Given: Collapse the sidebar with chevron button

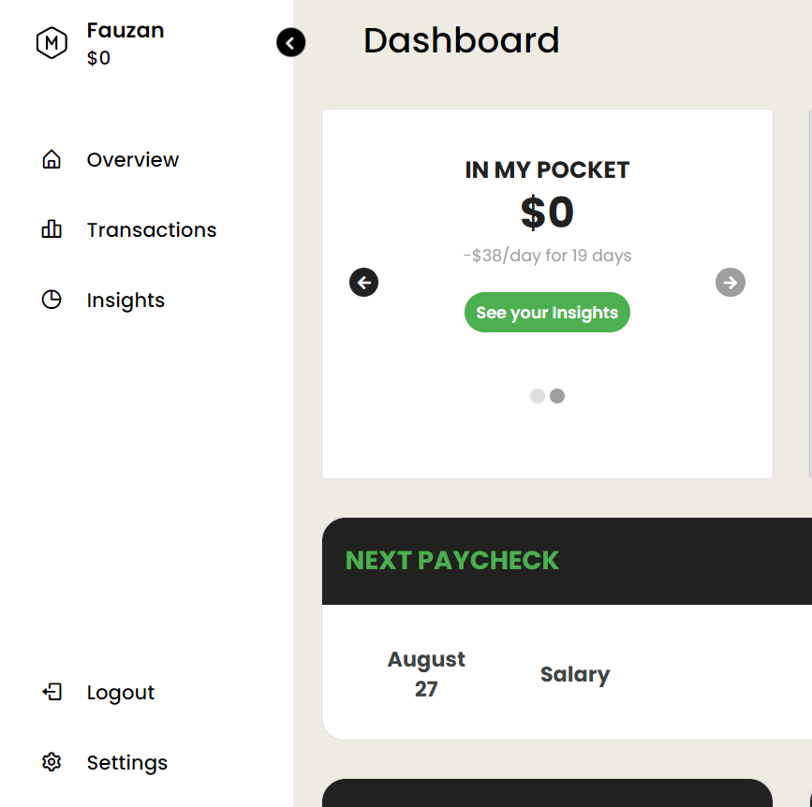Looking at the screenshot, I should pyautogui.click(x=290, y=42).
